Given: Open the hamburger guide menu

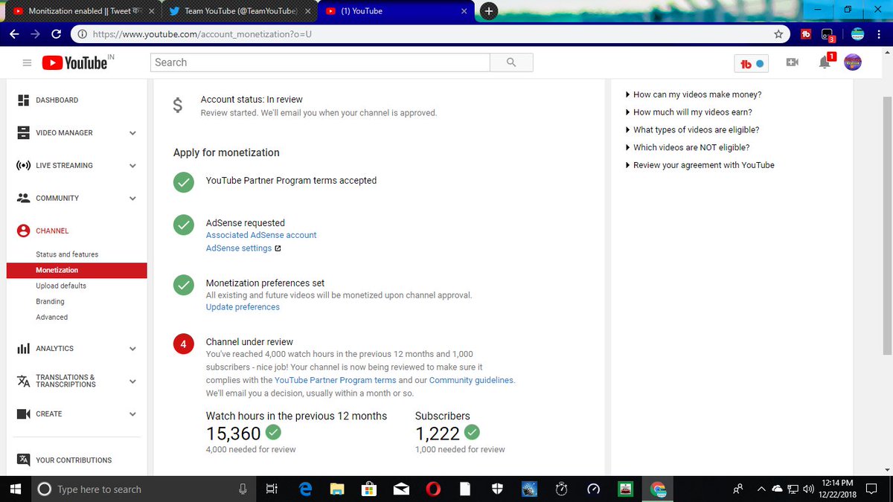Looking at the screenshot, I should (27, 63).
